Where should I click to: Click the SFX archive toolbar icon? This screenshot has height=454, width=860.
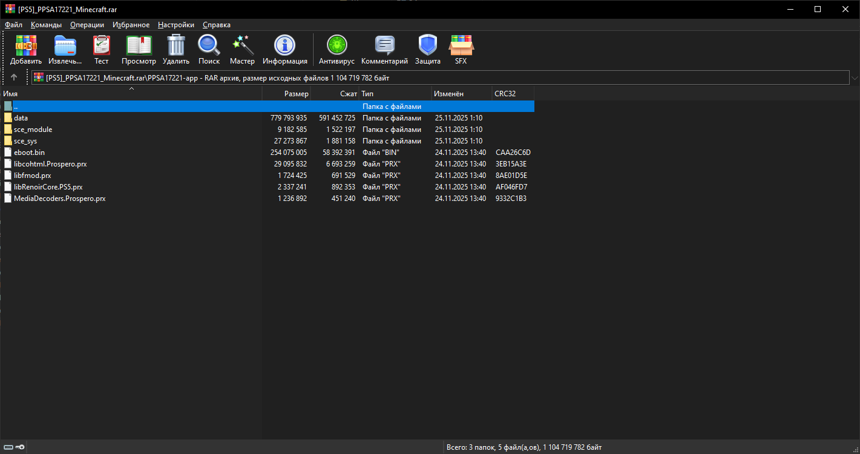pos(461,46)
